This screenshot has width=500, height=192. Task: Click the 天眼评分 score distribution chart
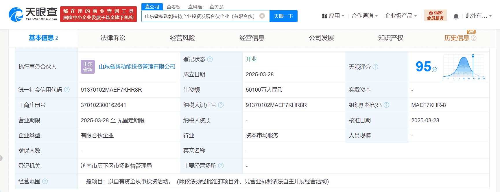[x=464, y=67]
